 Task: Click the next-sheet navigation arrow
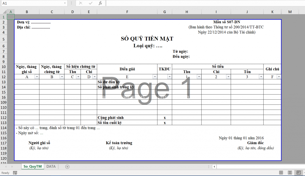pyautogui.click(x=12, y=166)
